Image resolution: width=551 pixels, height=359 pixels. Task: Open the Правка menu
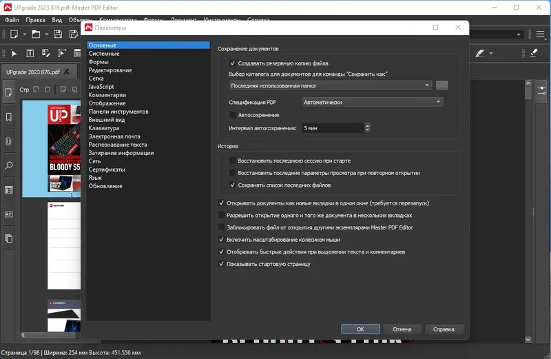[x=35, y=20]
